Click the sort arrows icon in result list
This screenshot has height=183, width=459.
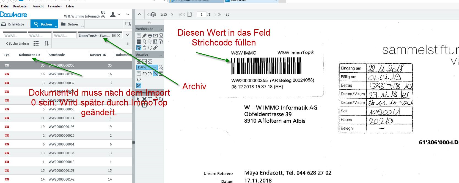(47, 43)
